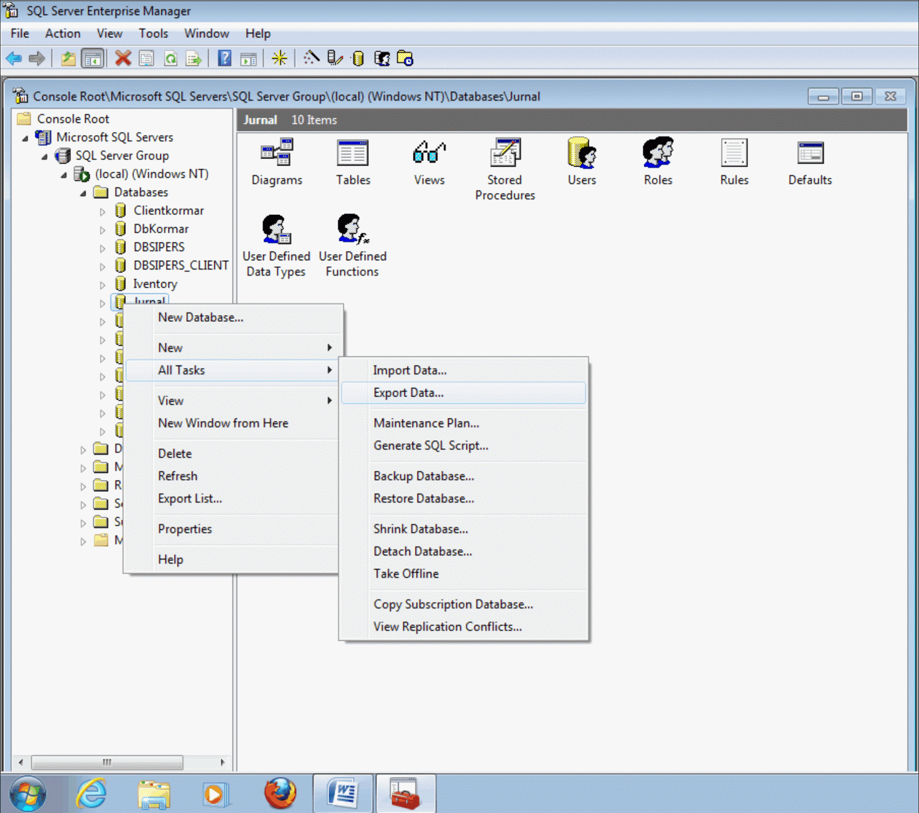
Task: Select the Console Root tree item
Action: 73,119
